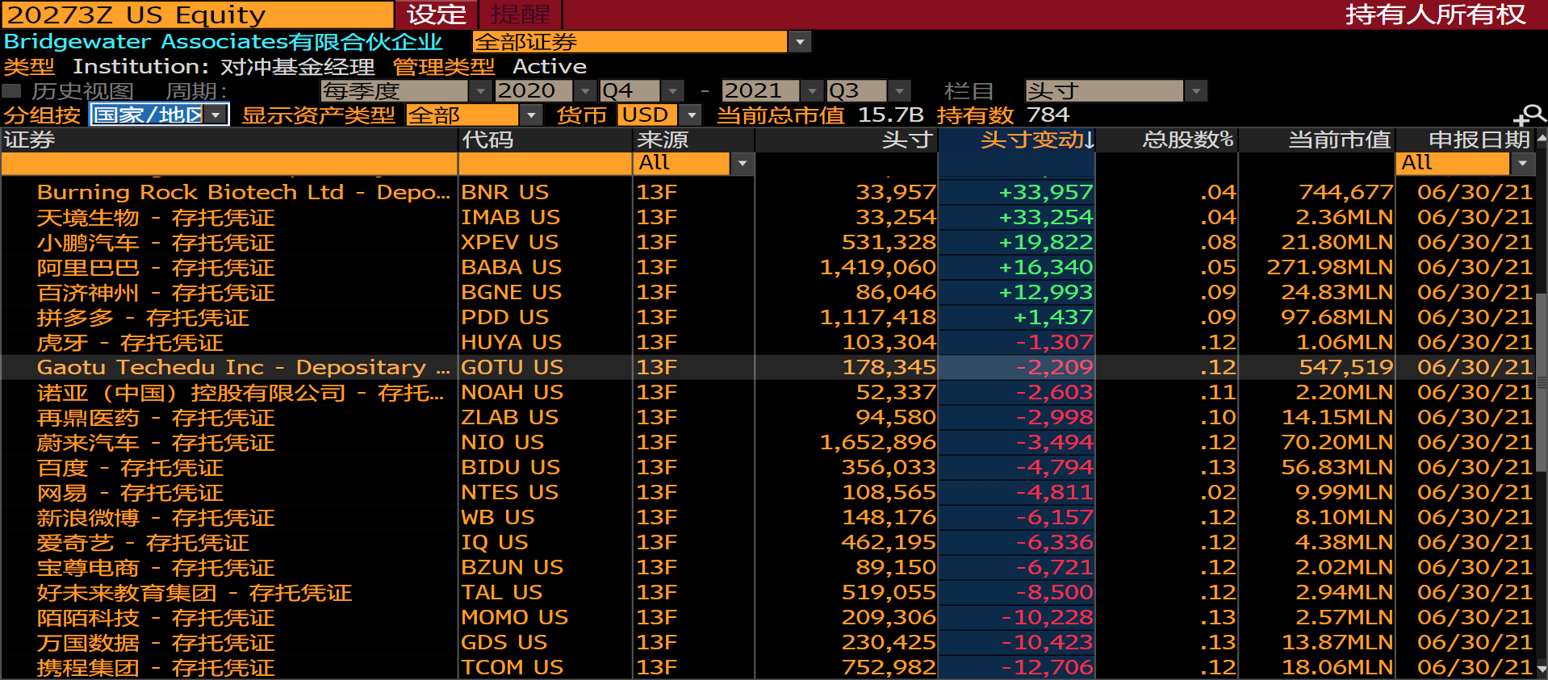Select the 新浪微博 - 存托凭证 row
The height and width of the screenshot is (680, 1548).
pos(767,518)
